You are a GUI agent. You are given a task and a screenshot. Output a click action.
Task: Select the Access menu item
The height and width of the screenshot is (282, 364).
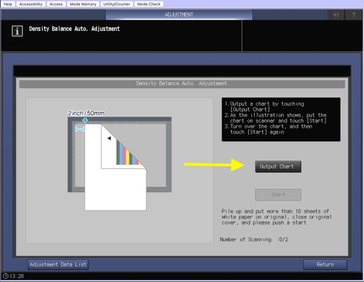[x=56, y=4]
